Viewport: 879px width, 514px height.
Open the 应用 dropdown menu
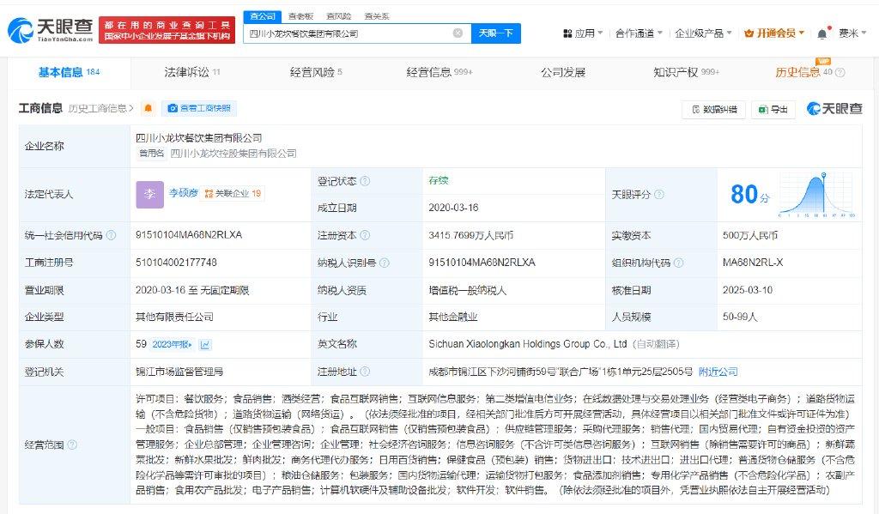(583, 33)
